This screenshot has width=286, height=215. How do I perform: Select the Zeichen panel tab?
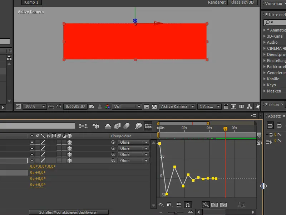pos(272,105)
